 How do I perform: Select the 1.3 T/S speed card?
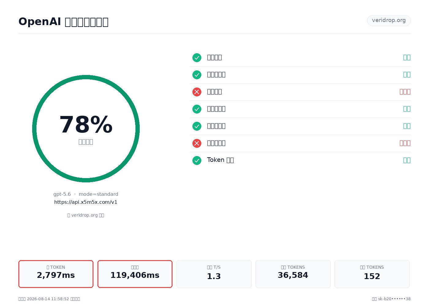(214, 274)
